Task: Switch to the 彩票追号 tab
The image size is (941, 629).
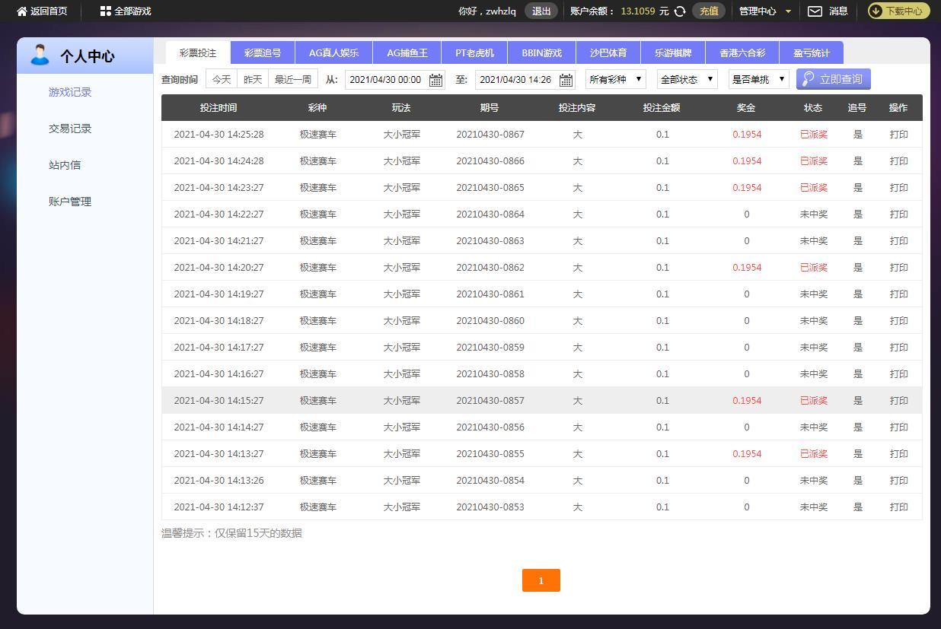Action: 263,53
